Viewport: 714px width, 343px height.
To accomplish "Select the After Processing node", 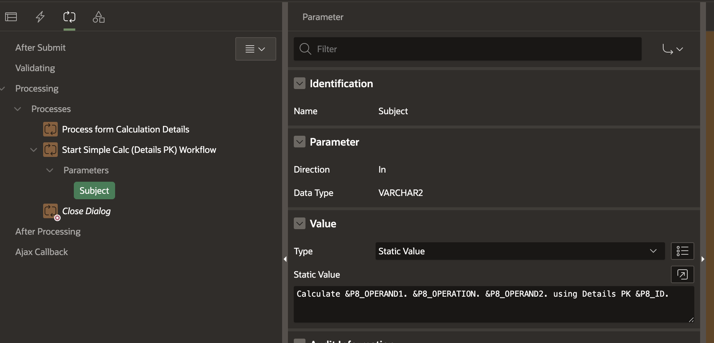I will tap(48, 232).
